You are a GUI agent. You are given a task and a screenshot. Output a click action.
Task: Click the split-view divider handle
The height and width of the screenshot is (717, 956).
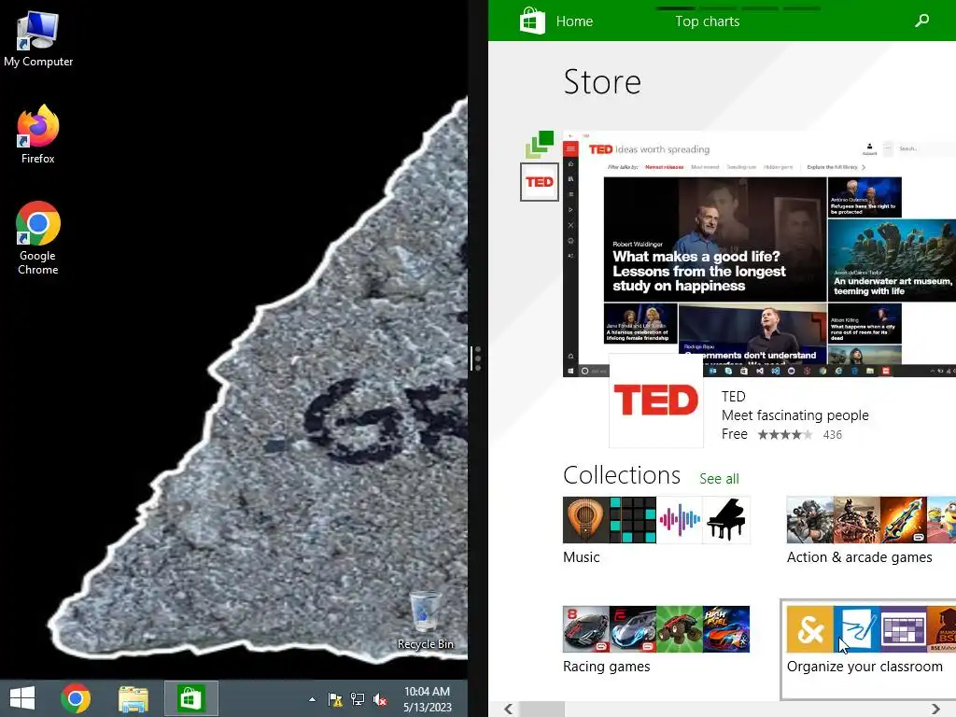(x=477, y=358)
